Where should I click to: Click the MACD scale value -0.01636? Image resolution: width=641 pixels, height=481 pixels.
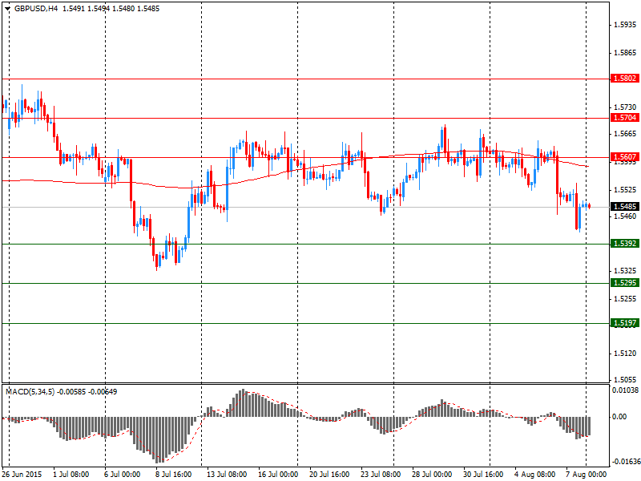point(625,462)
